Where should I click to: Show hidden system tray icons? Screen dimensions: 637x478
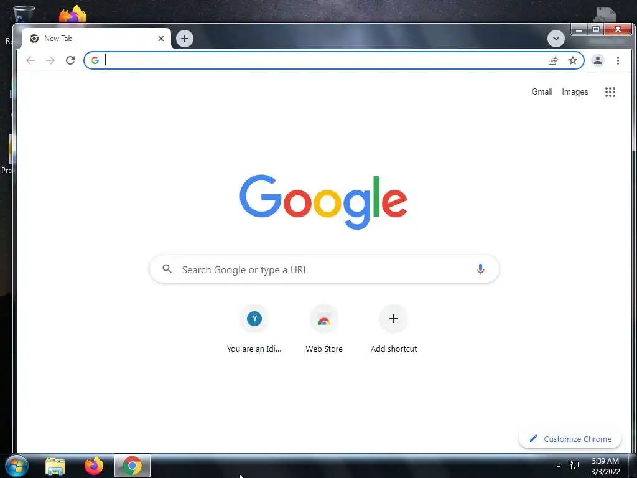coord(559,466)
